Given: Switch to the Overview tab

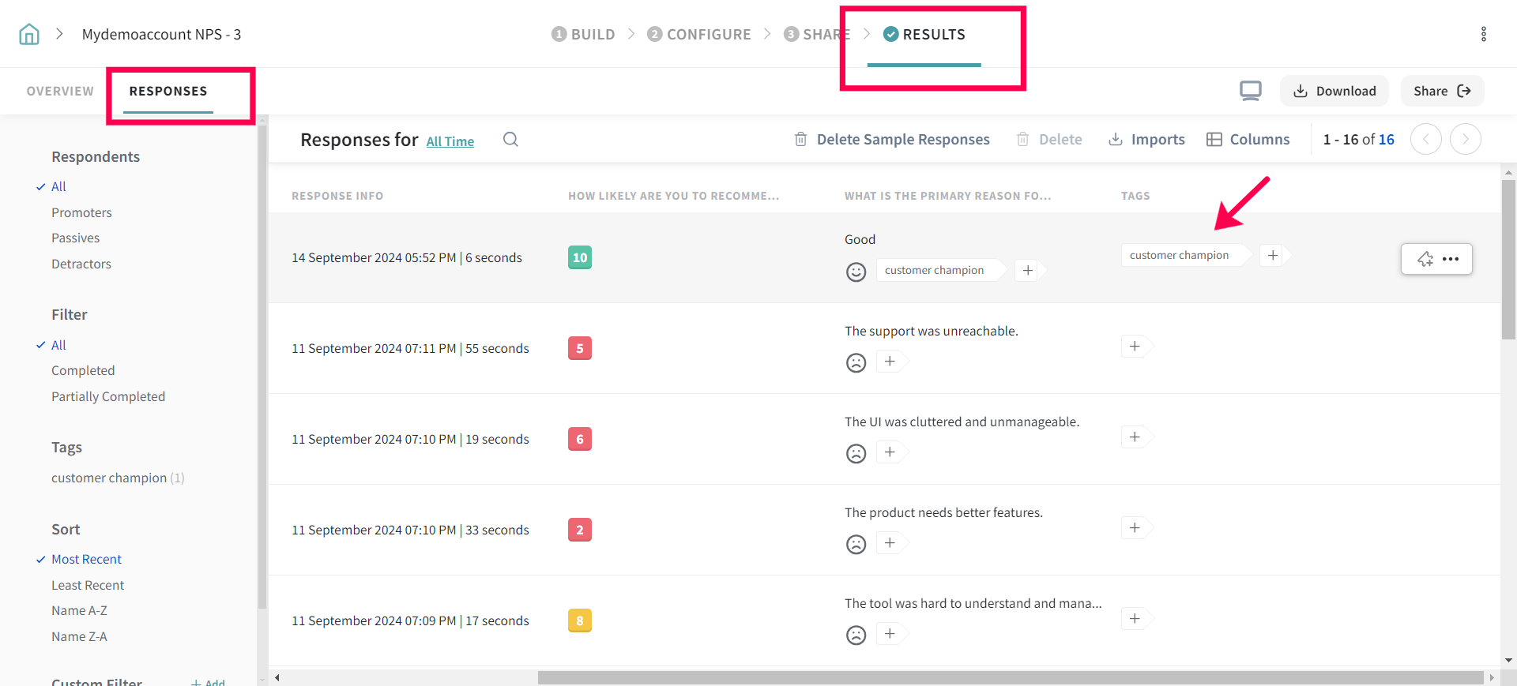Looking at the screenshot, I should click(x=60, y=91).
